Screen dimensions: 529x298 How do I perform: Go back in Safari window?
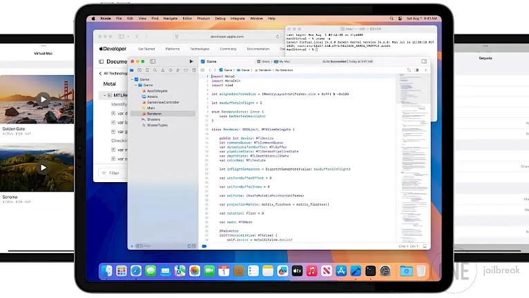pyautogui.click(x=137, y=37)
